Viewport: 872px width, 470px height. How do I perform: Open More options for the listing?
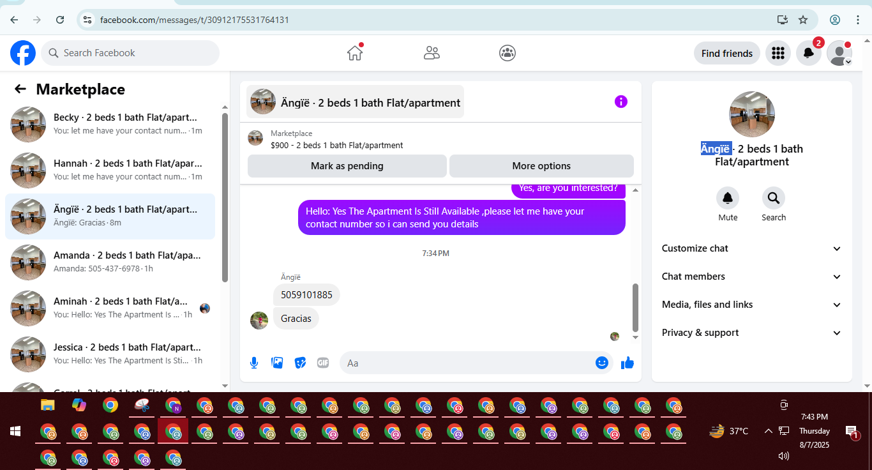[x=541, y=166]
